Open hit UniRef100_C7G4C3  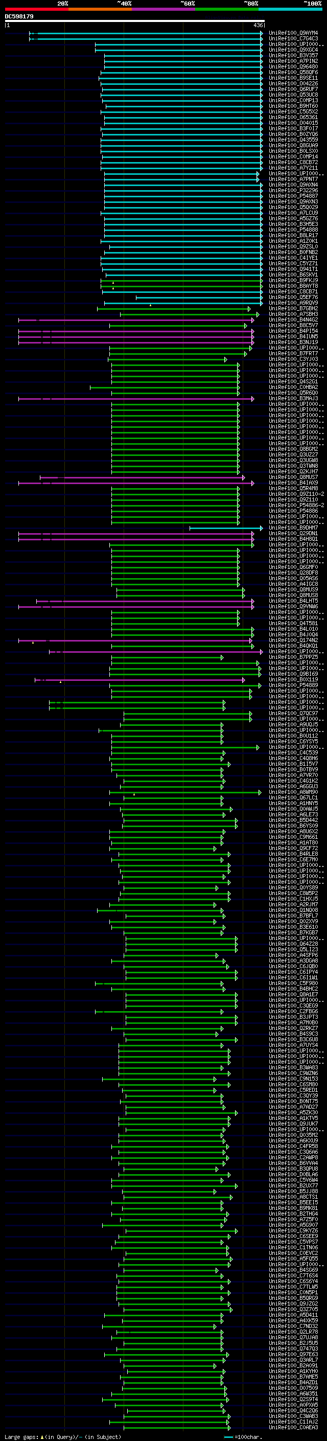293,39
